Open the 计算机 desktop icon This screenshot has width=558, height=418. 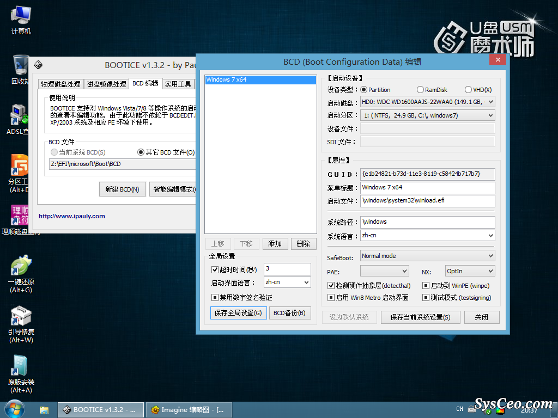click(21, 20)
